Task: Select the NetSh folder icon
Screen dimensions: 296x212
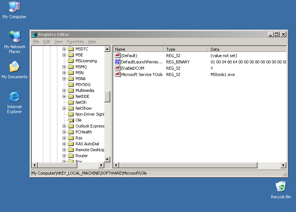Action: pos(71,102)
